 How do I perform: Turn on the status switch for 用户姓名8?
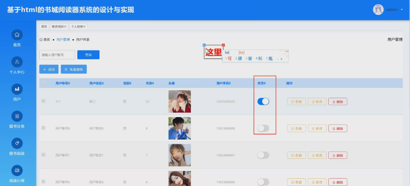click(x=263, y=128)
